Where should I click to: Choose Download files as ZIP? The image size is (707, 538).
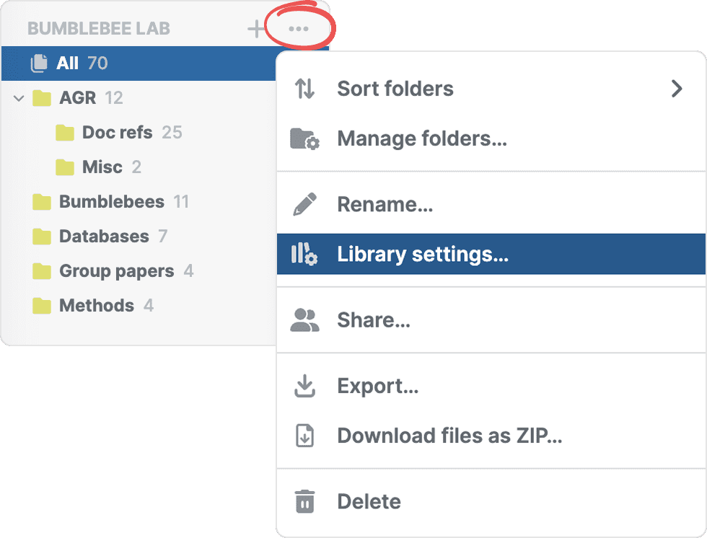click(449, 436)
